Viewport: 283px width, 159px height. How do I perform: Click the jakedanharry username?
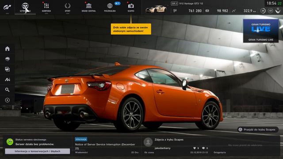[x=162, y=148]
